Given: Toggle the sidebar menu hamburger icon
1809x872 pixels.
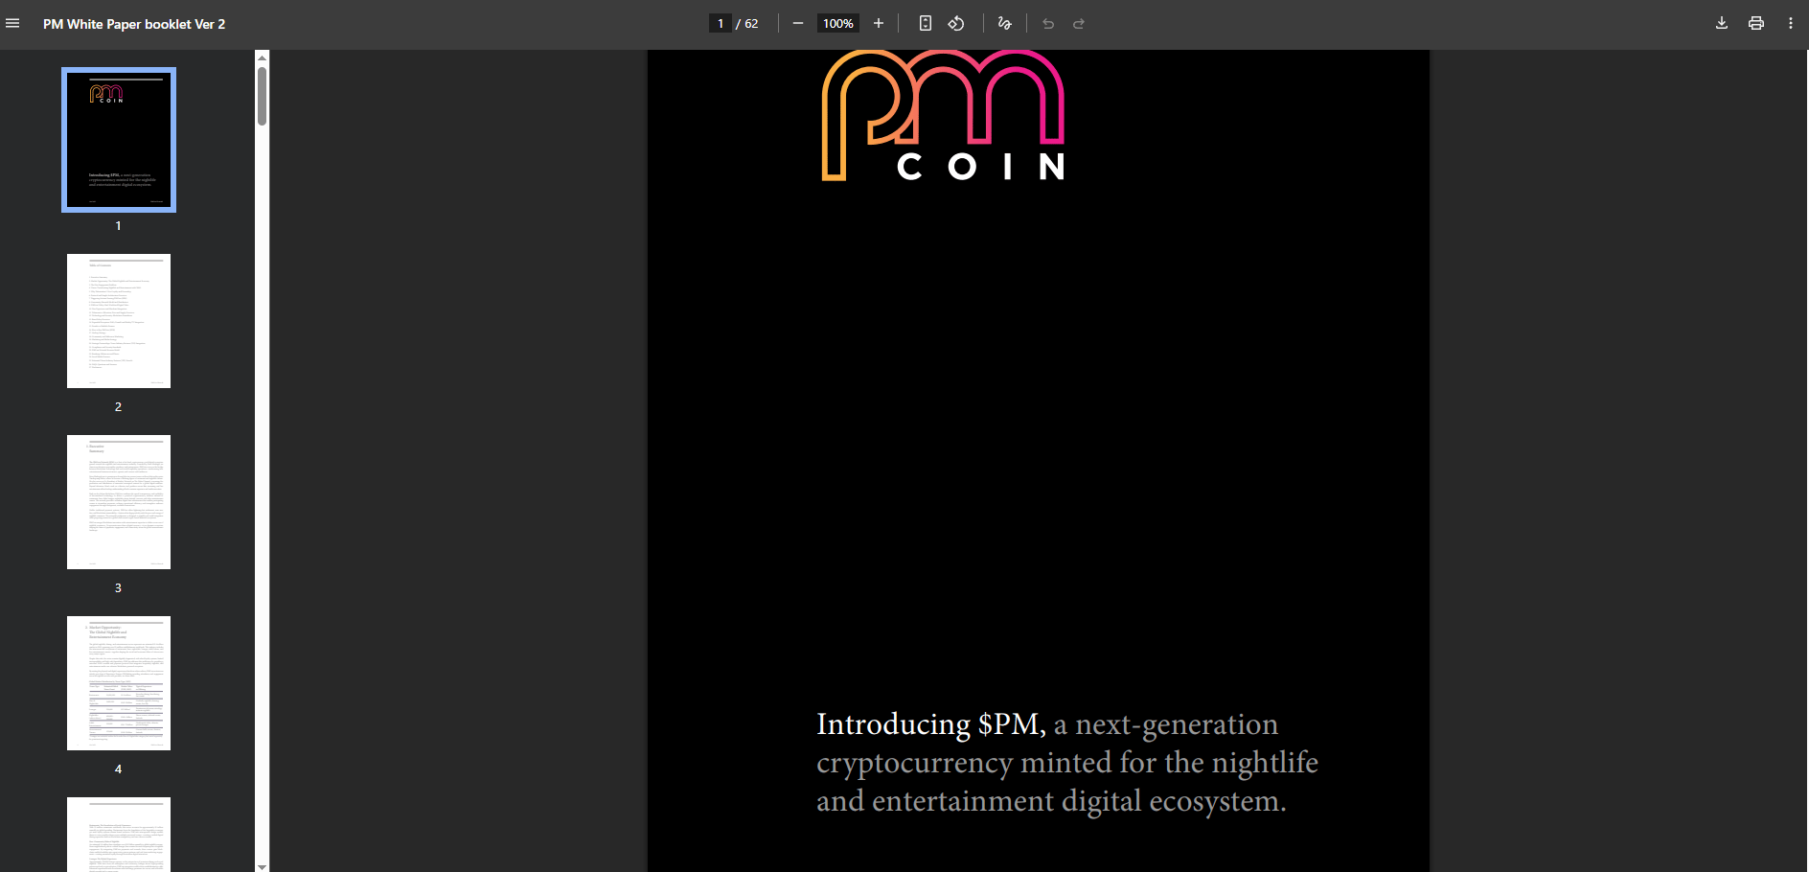Looking at the screenshot, I should (x=12, y=24).
